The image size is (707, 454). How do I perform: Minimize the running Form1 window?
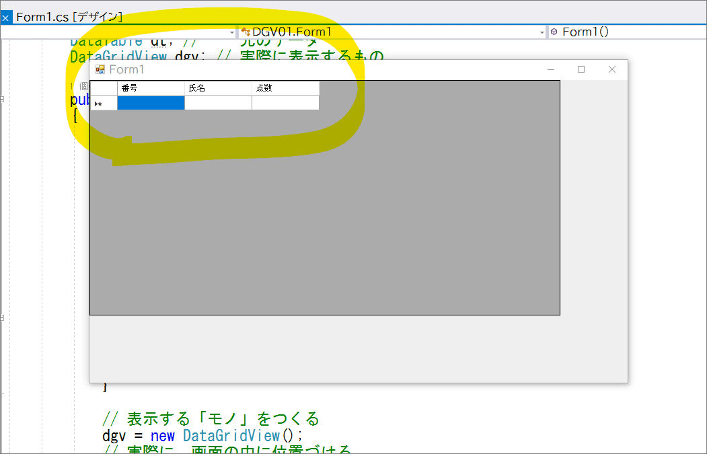click(550, 69)
